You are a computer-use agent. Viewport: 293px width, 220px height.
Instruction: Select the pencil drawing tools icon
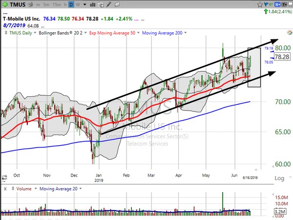(x=109, y=4)
